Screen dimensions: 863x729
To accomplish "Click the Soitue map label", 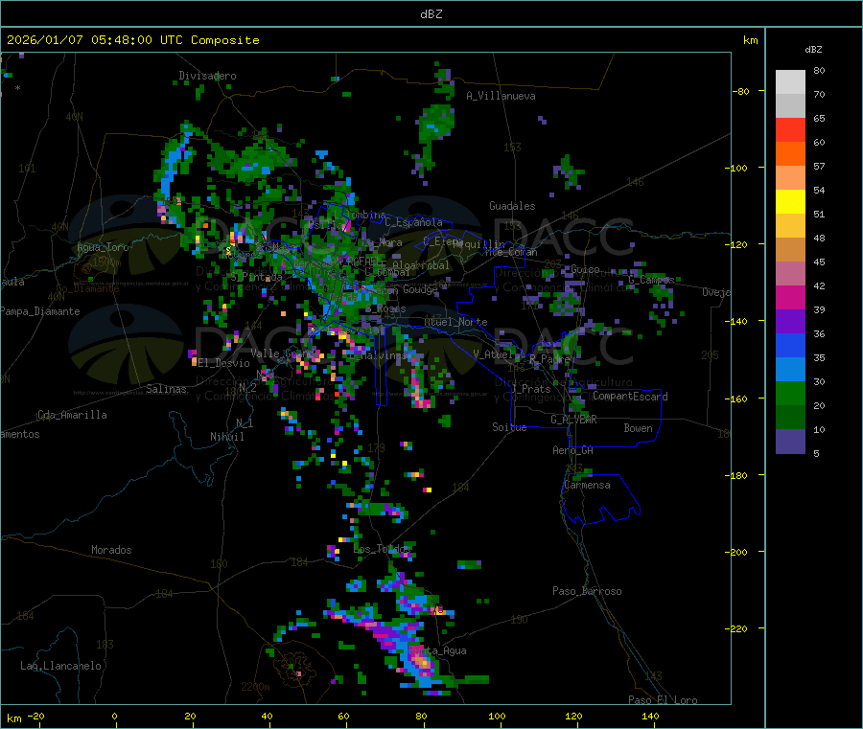I will 509,427.
